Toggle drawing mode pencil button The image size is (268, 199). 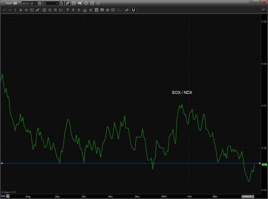68,3
